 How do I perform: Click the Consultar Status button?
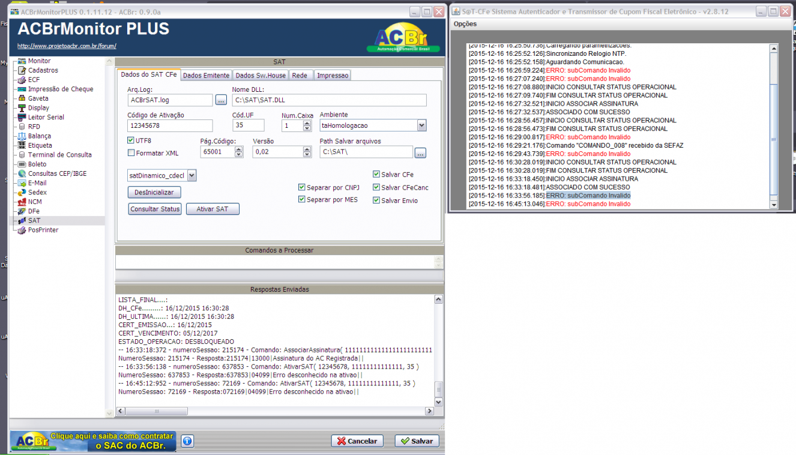click(155, 209)
